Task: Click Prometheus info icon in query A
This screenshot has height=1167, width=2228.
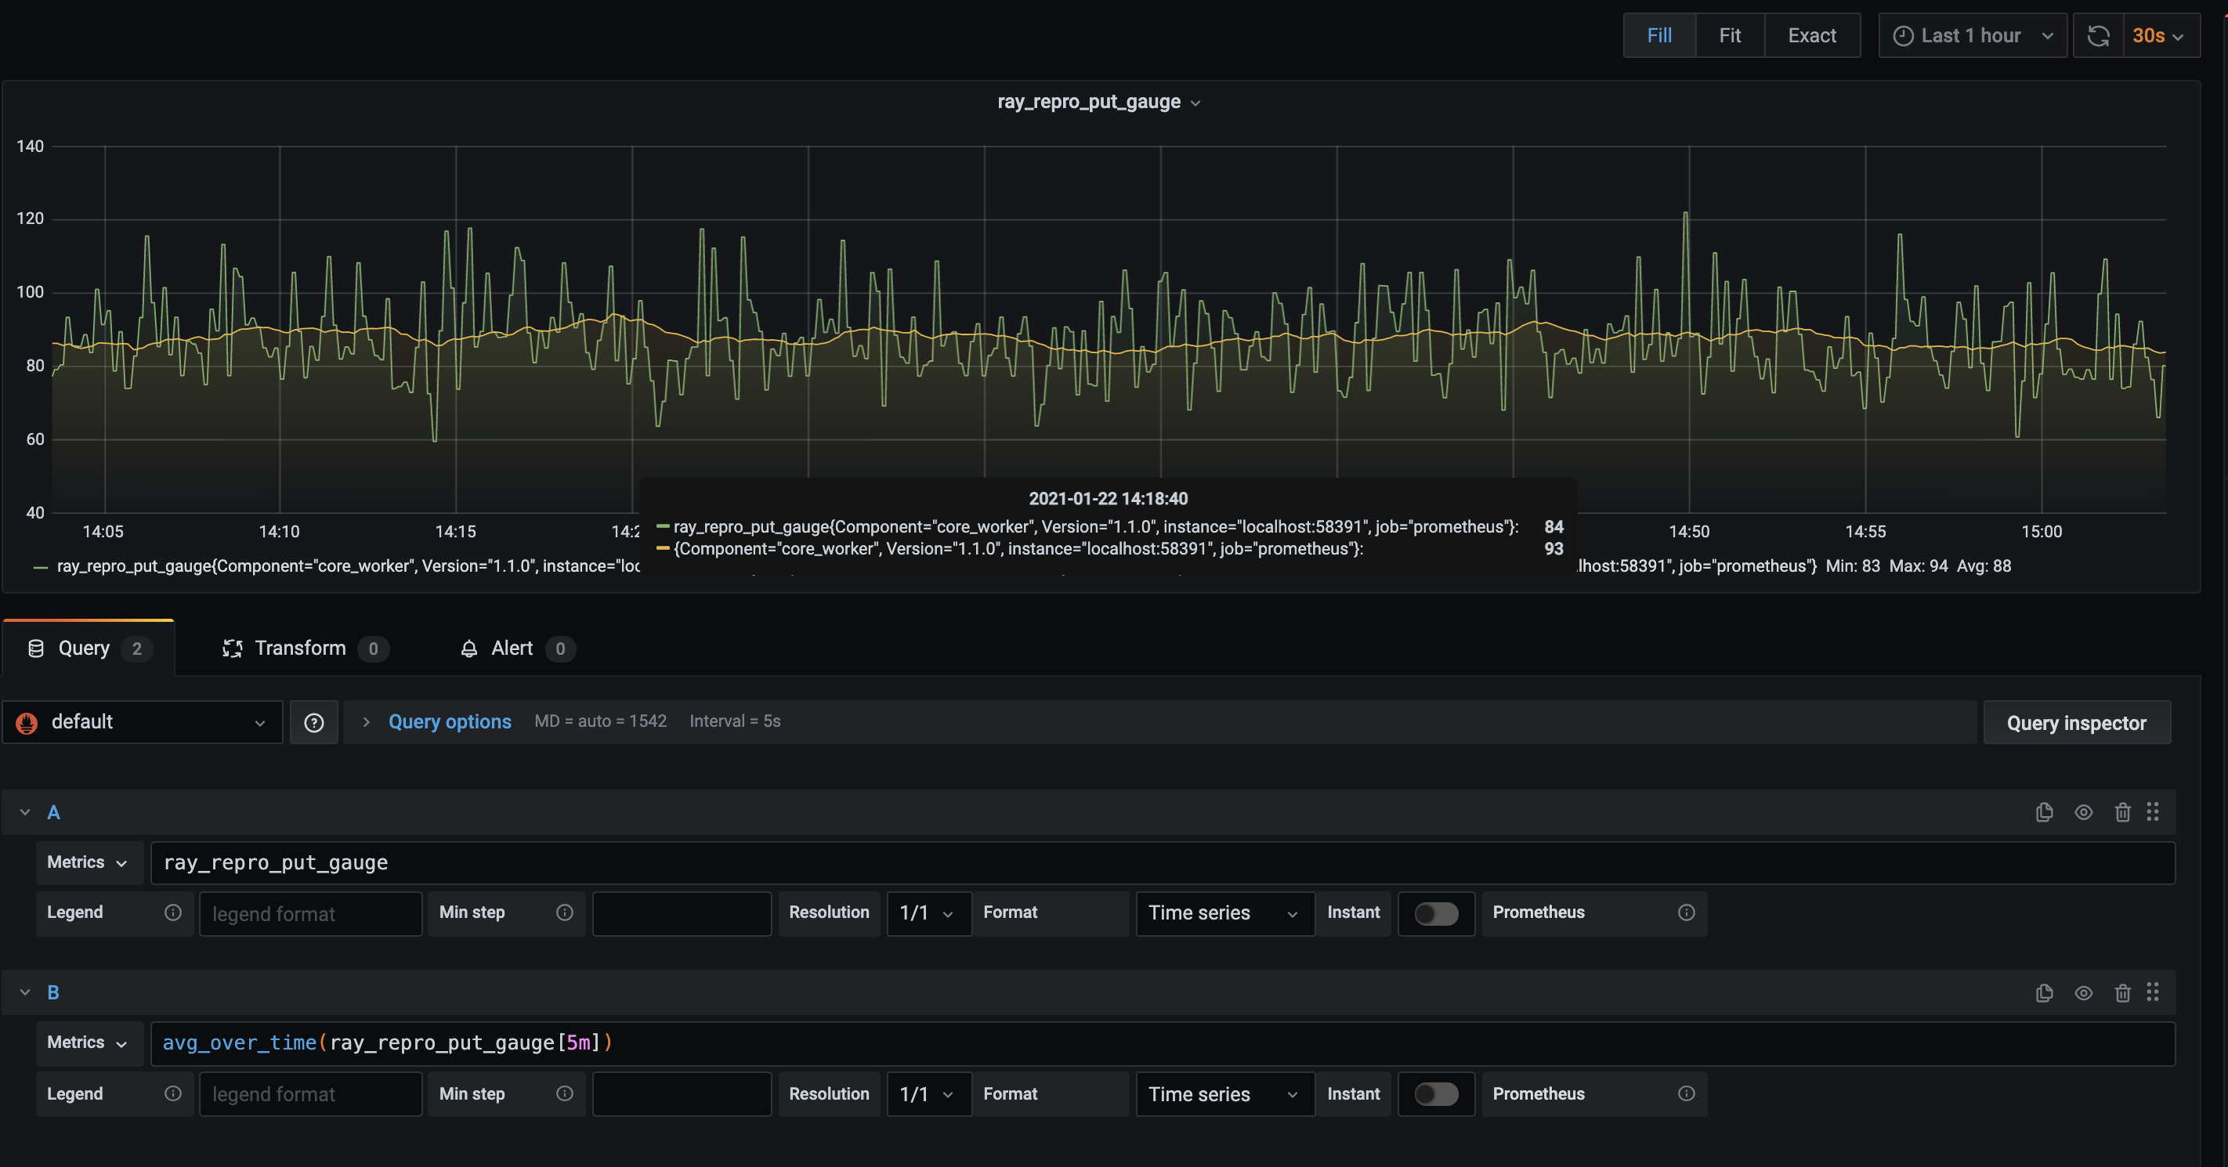Action: [x=1686, y=913]
